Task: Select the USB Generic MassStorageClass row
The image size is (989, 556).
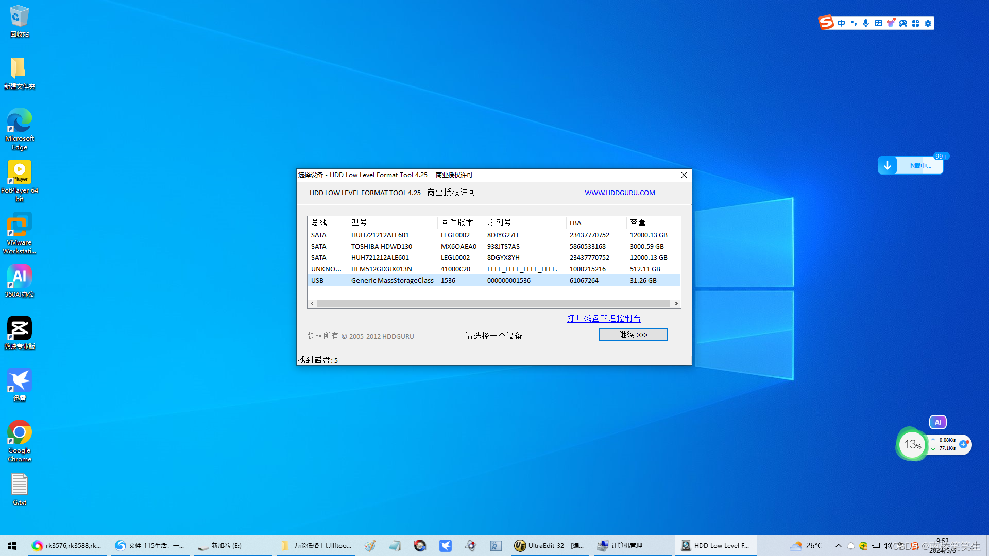Action: click(493, 280)
